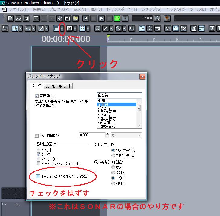Open the Track view icon

36,18
